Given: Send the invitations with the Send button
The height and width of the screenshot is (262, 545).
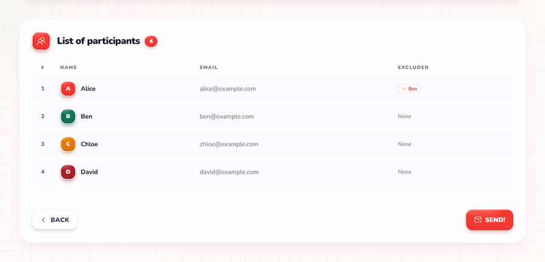Looking at the screenshot, I should click(490, 220).
